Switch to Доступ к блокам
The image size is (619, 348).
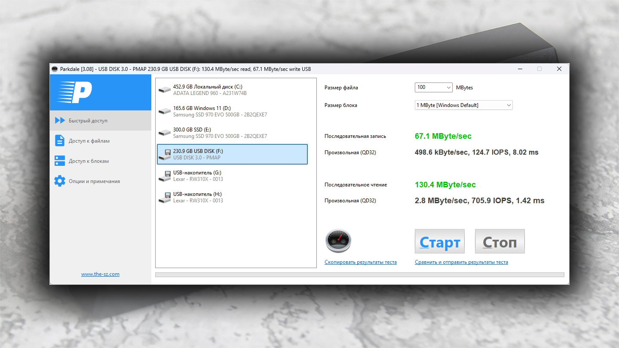point(101,161)
